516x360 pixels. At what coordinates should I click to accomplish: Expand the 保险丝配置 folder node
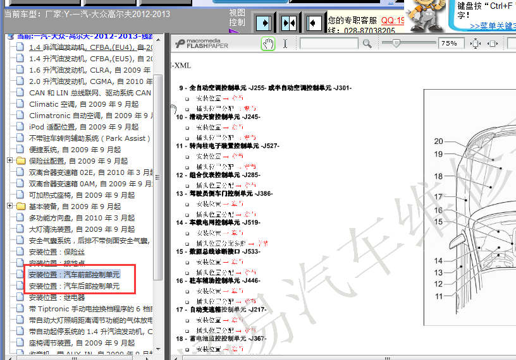[x=10, y=160]
